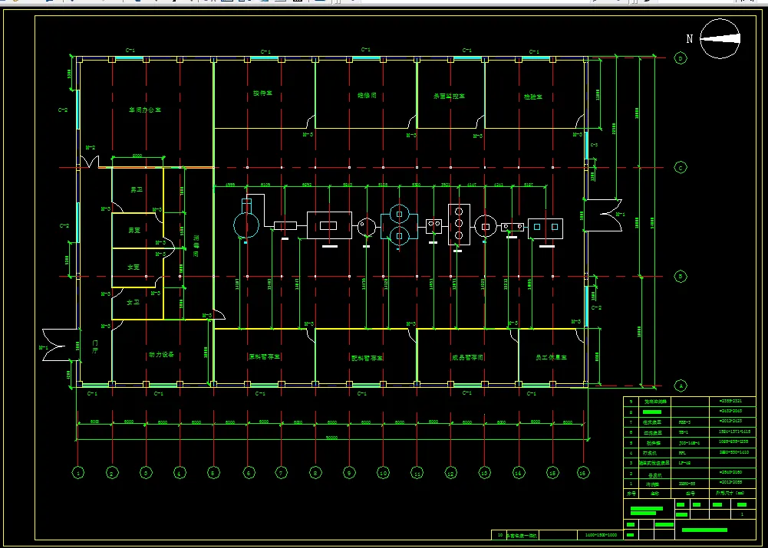This screenshot has height=548, width=768.
Task: Select the 成品暂存间 room label
Action: 468,358
